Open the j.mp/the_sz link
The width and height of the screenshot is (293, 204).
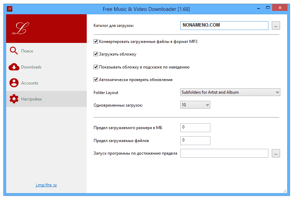(46, 185)
